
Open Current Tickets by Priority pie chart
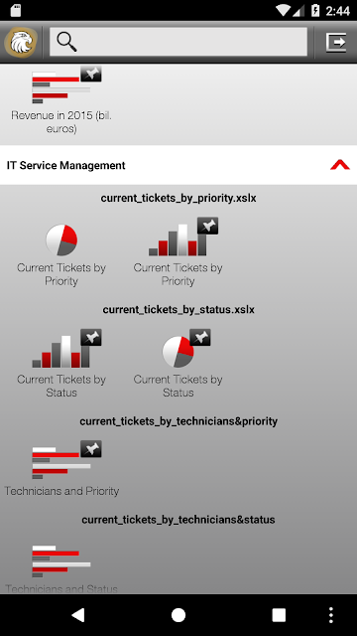tap(61, 240)
